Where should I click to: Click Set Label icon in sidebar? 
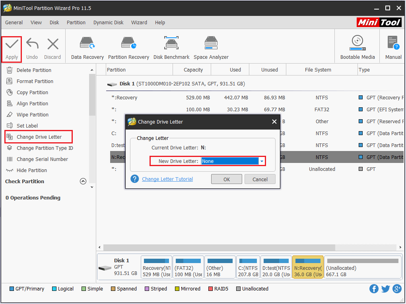click(x=10, y=126)
